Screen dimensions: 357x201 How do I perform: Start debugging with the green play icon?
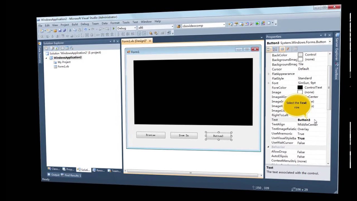[x=114, y=28]
